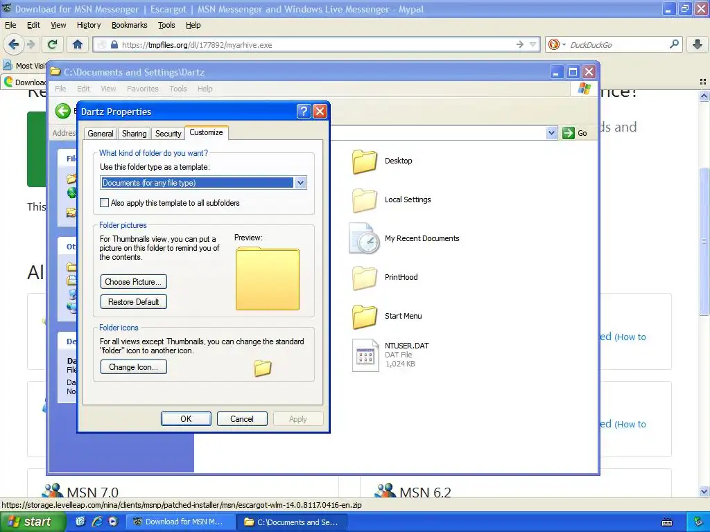Expand the folder type template dropdown
Viewport: 710px width, 532px height.
[x=301, y=183]
